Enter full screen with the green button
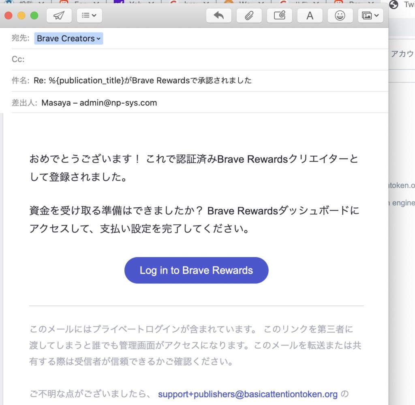415x405 pixels. pos(34,16)
